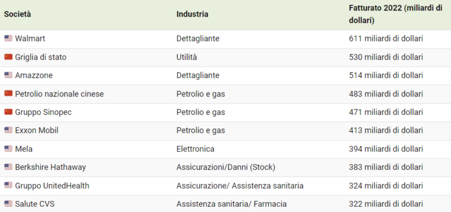Click the US flag beside Walmart
451x212 pixels.
point(8,38)
